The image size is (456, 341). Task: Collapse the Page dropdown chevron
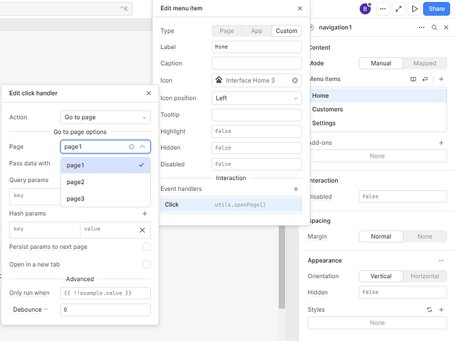142,147
